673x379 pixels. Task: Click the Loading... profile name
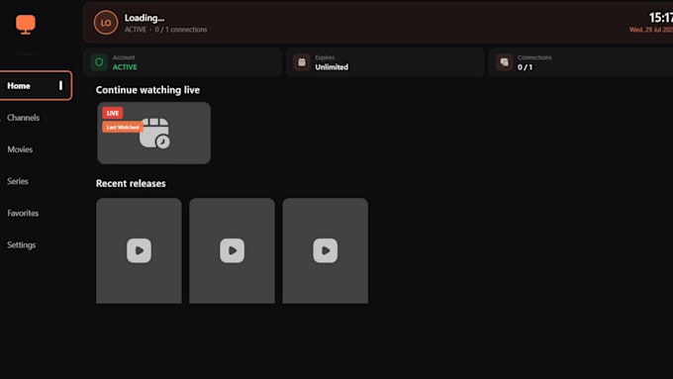coord(144,18)
